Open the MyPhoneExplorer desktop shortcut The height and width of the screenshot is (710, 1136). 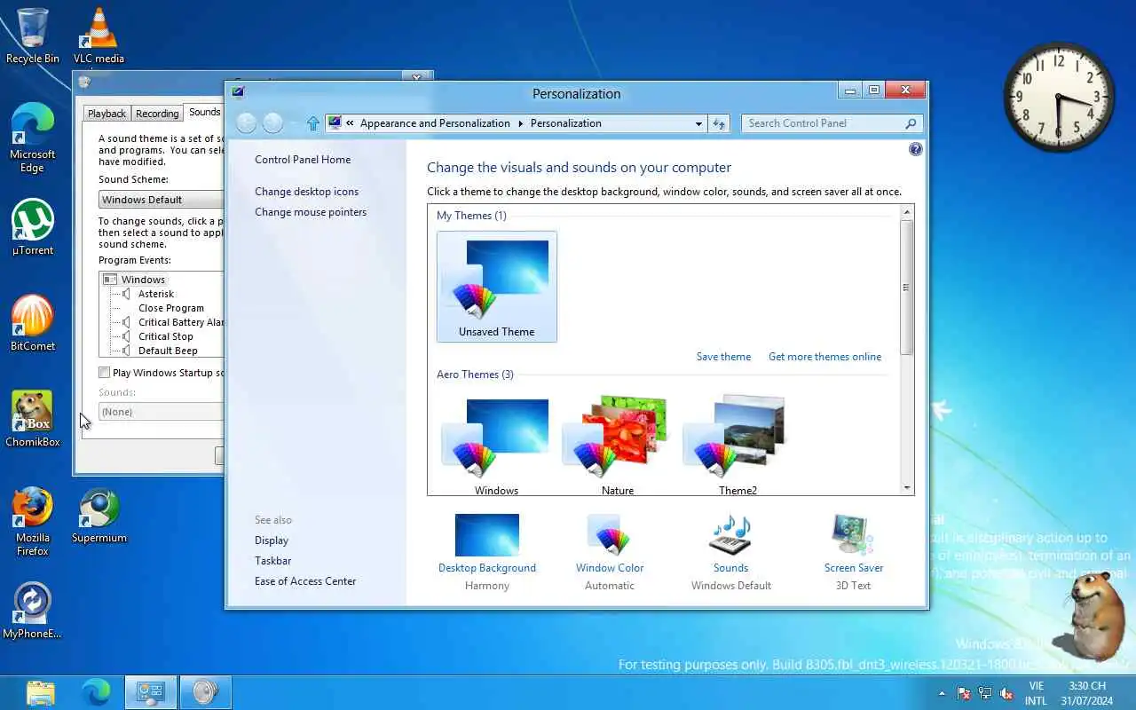click(33, 611)
